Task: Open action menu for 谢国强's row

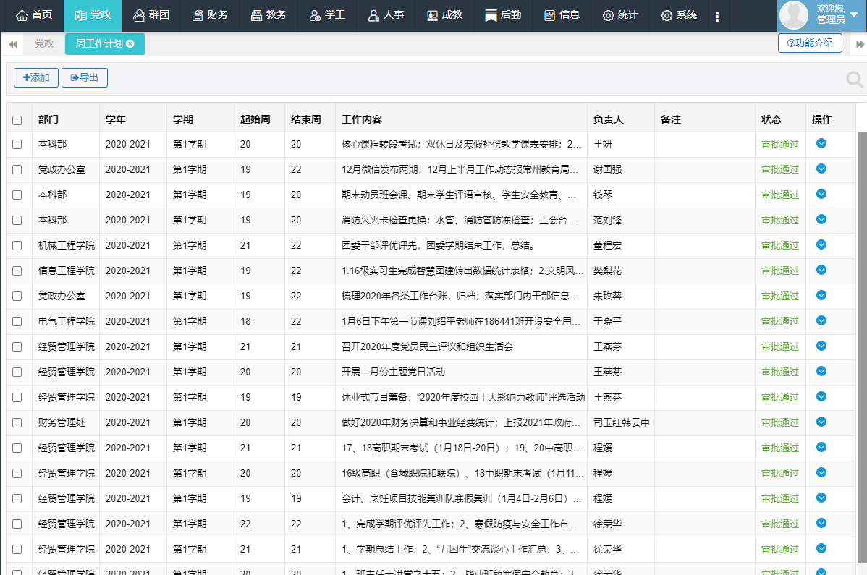Action: click(821, 169)
